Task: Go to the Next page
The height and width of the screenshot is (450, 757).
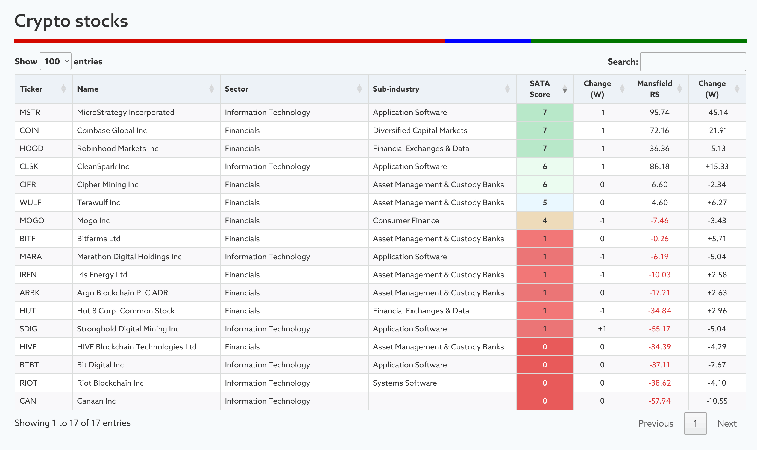Action: [727, 423]
